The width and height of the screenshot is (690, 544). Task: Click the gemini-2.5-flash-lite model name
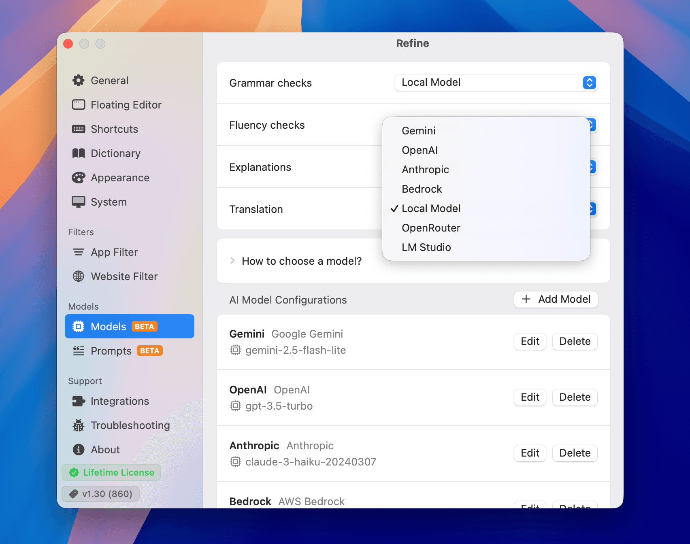tap(296, 350)
